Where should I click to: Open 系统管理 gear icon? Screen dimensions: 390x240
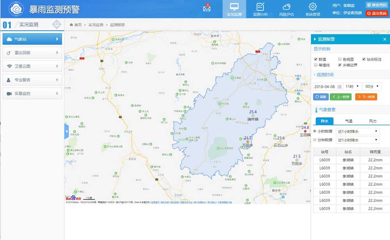312,9
